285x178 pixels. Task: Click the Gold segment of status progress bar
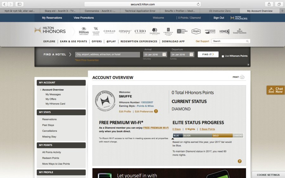[x=222, y=136]
